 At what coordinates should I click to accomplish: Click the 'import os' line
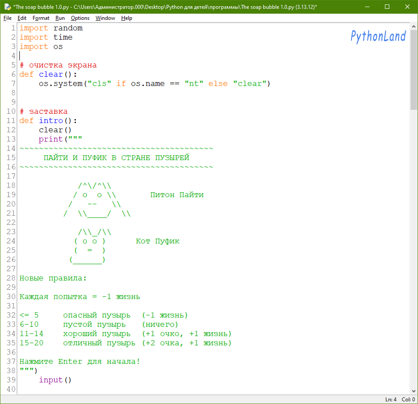[41, 46]
